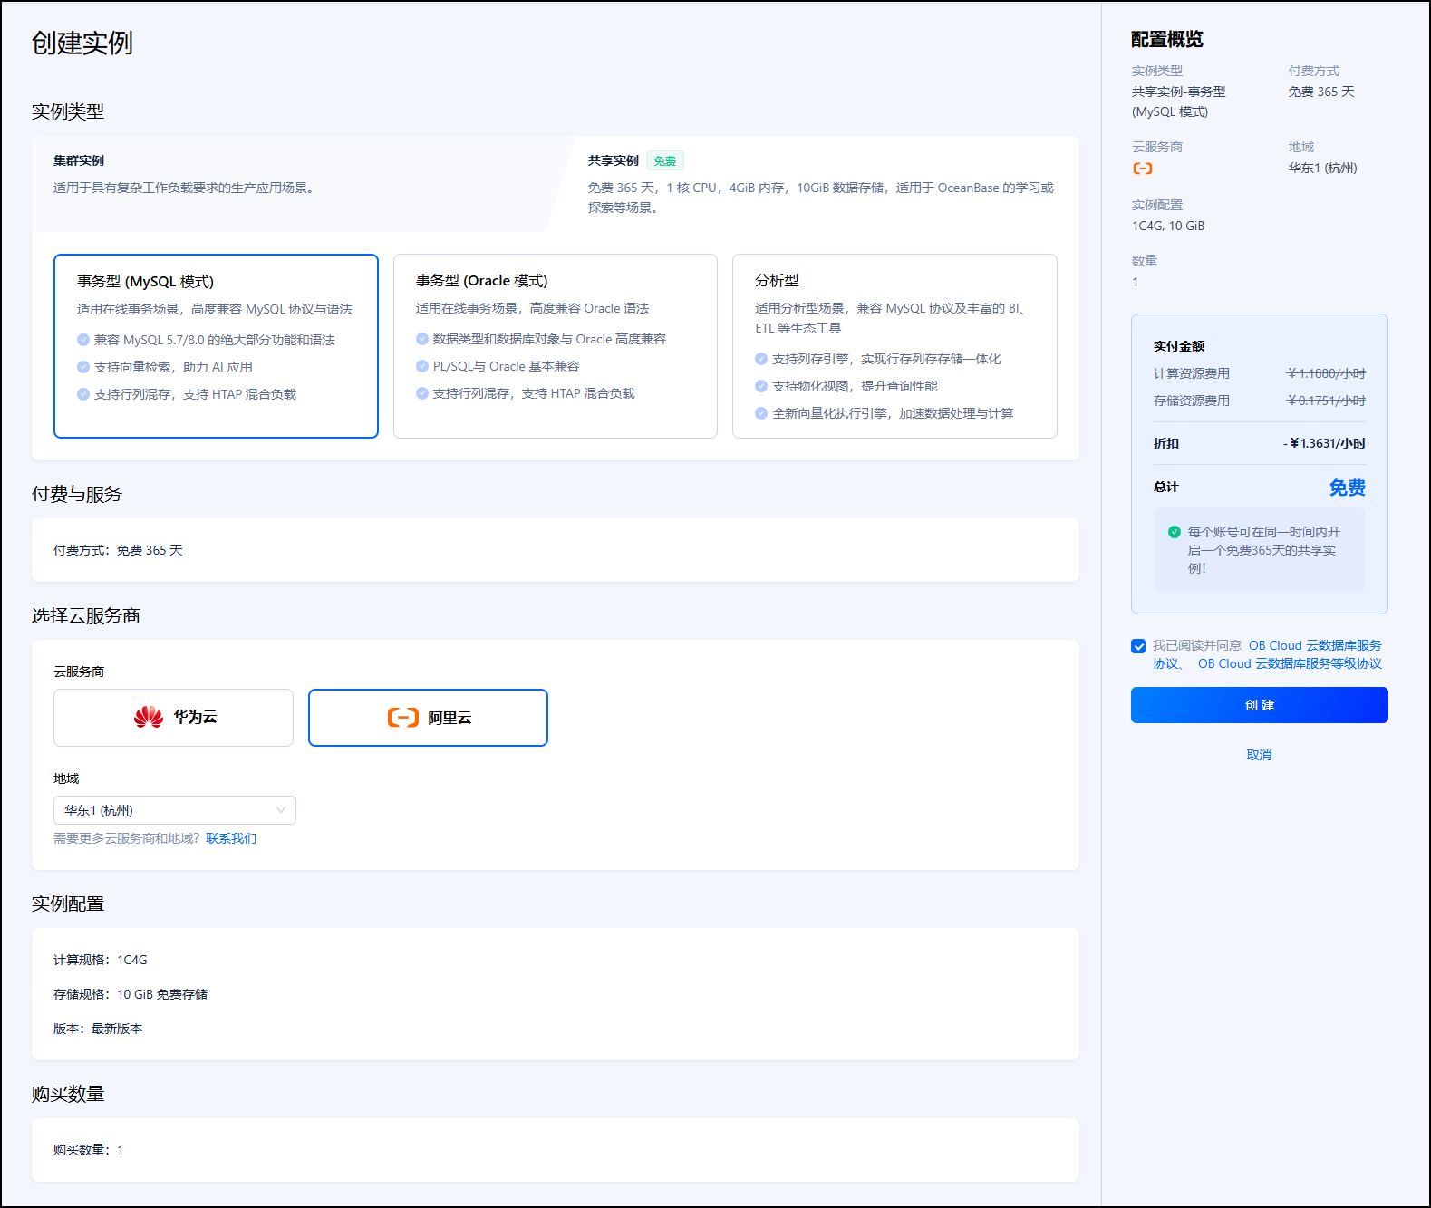Click check icon beside 支持物化视图，提升查询性能
Screen dimensions: 1431x1208
coord(761,386)
